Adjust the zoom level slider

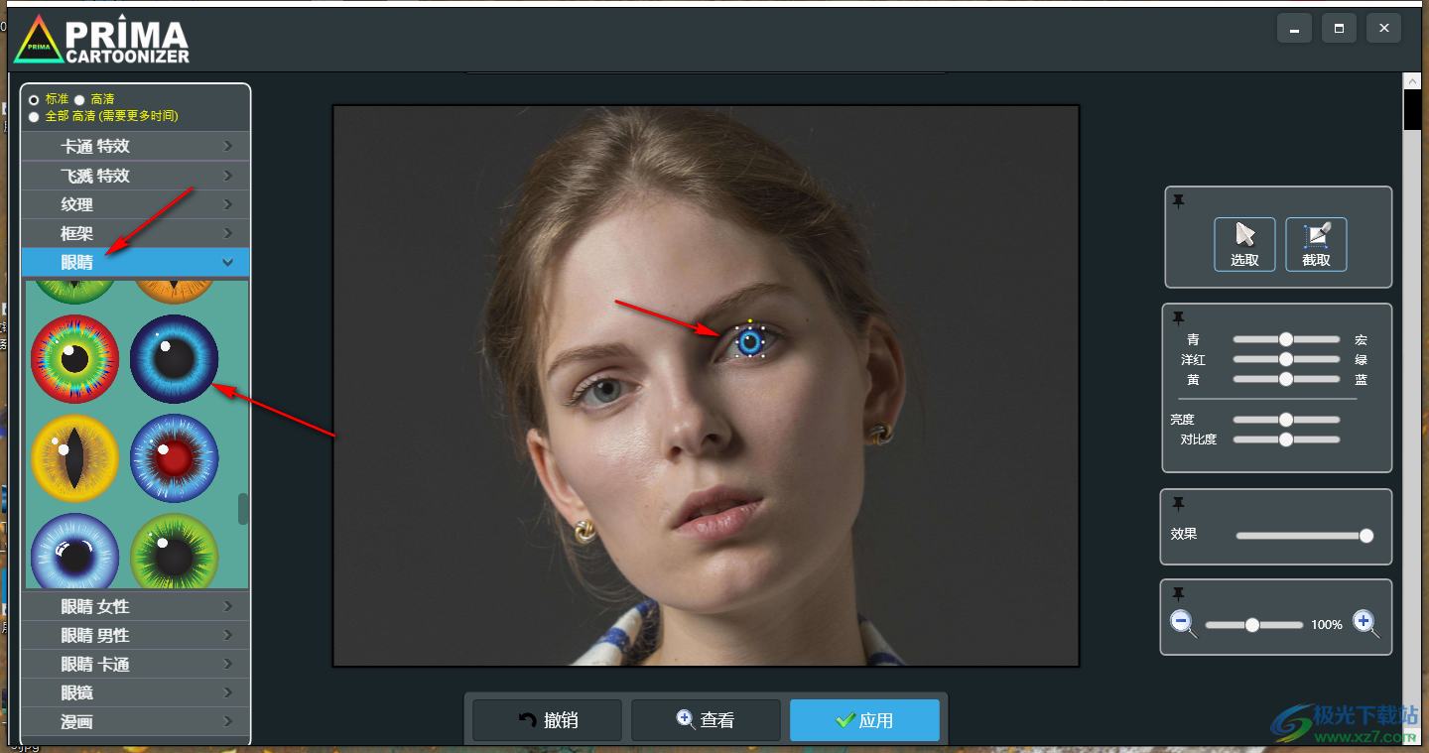point(1253,625)
